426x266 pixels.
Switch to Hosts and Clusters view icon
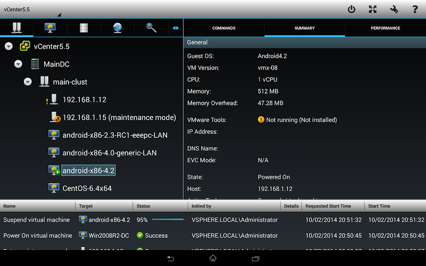tap(17, 28)
